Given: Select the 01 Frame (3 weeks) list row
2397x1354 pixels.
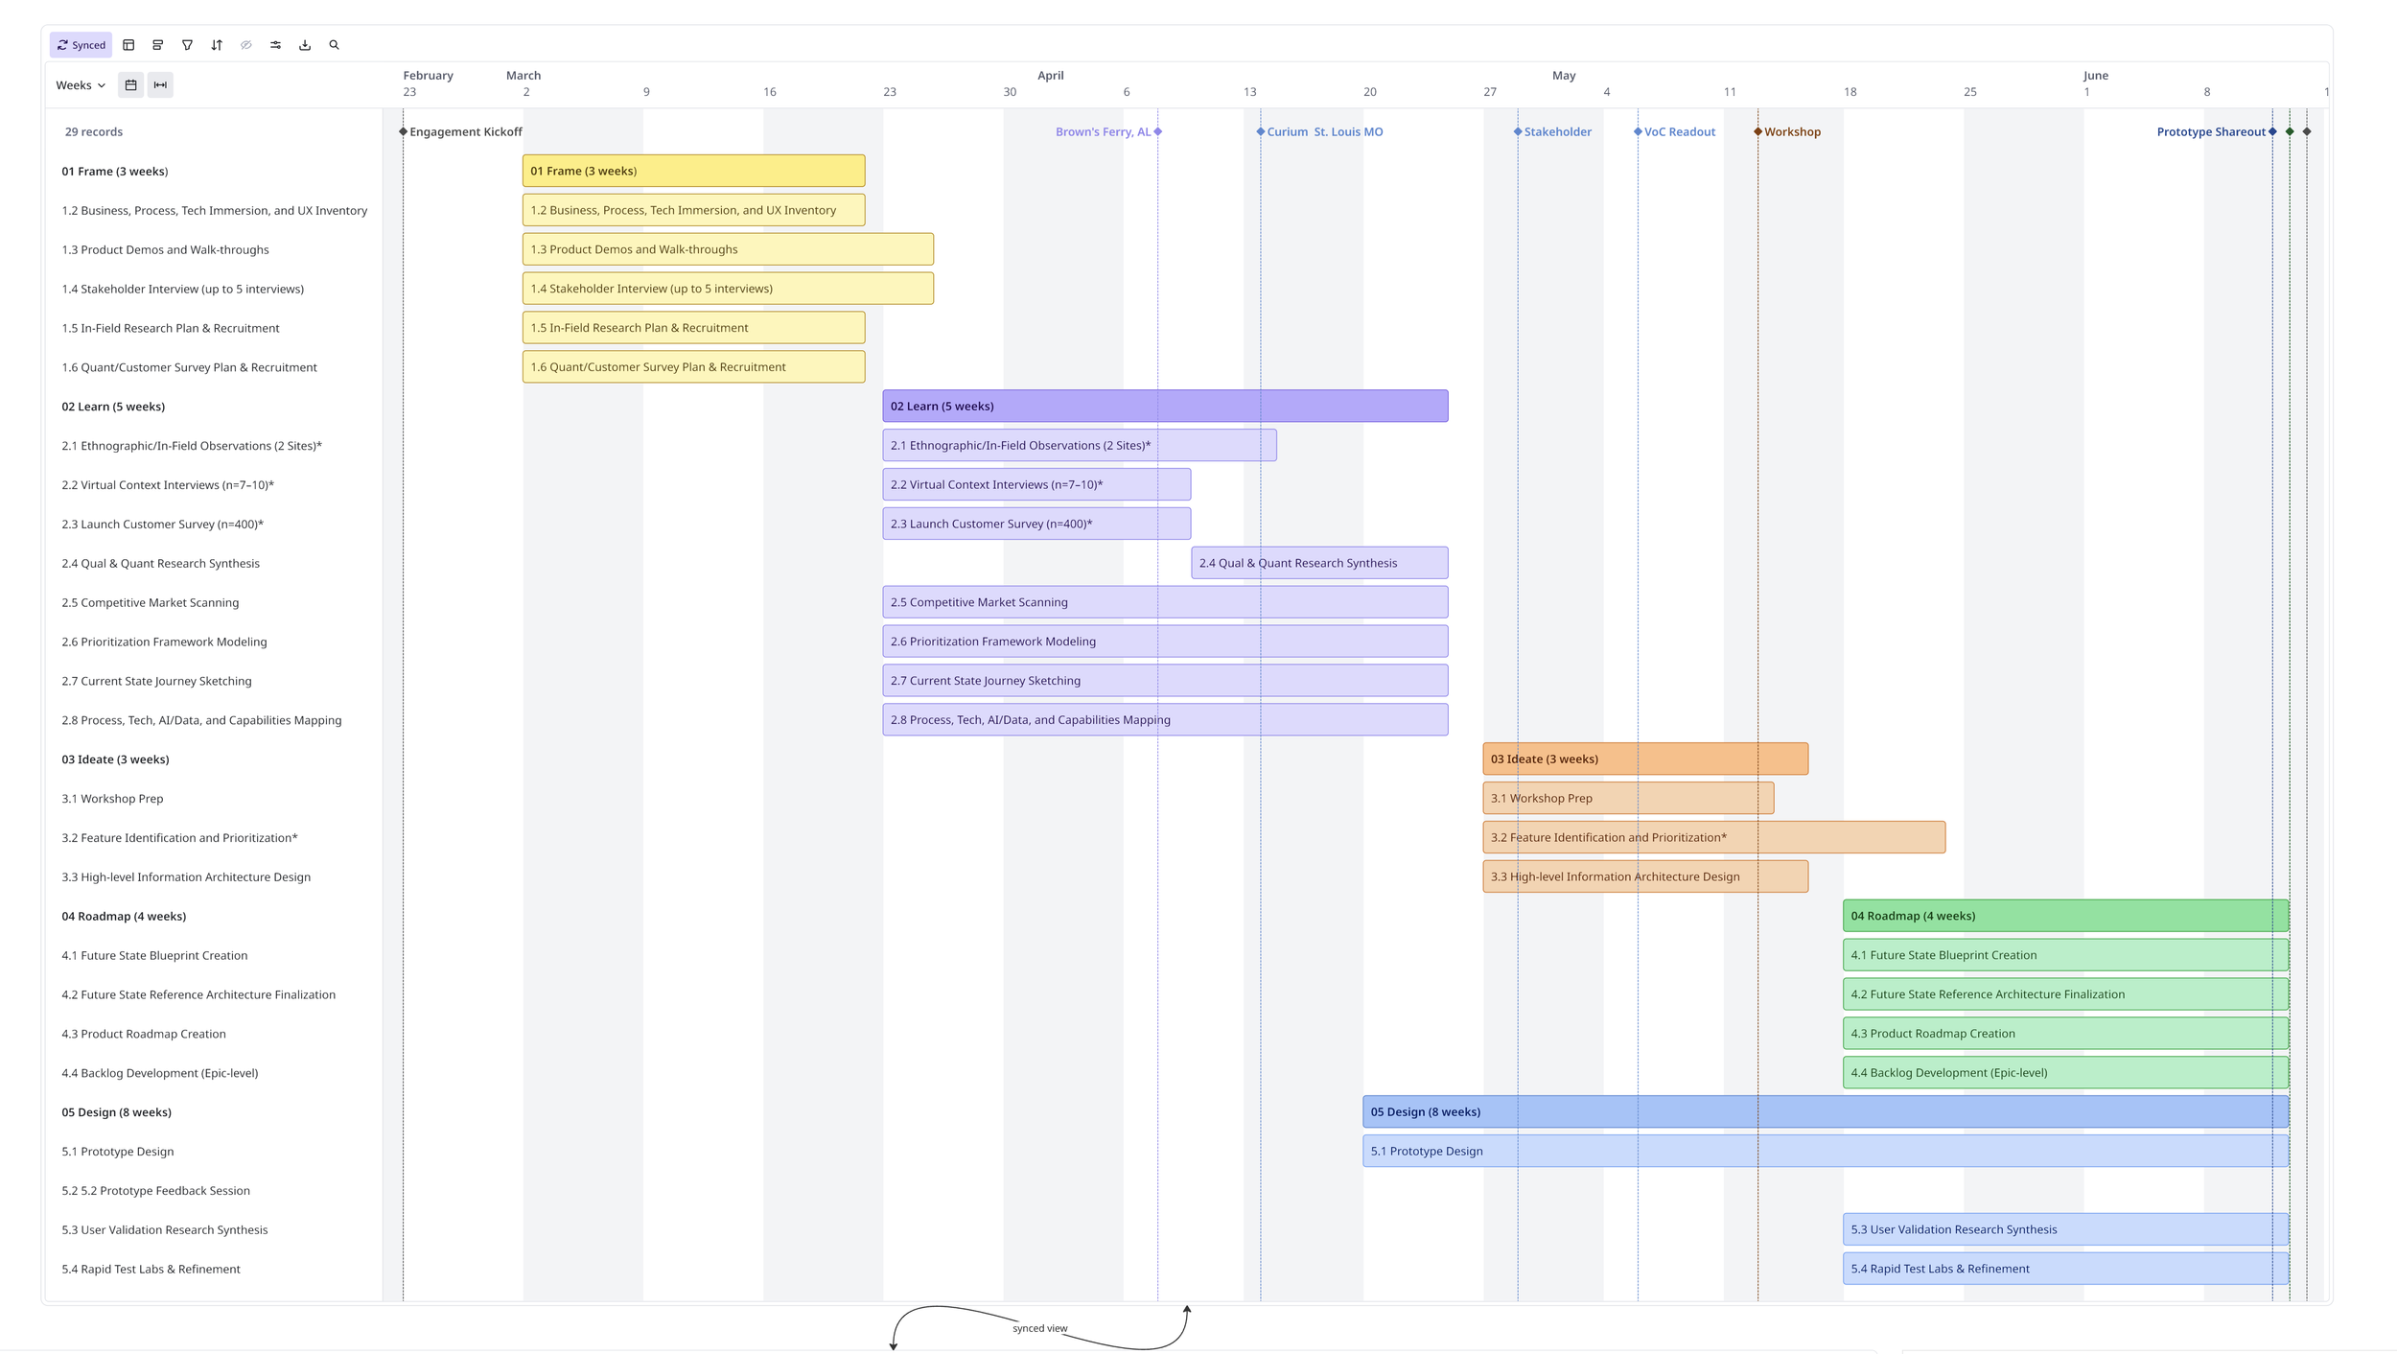Looking at the screenshot, I should (215, 172).
